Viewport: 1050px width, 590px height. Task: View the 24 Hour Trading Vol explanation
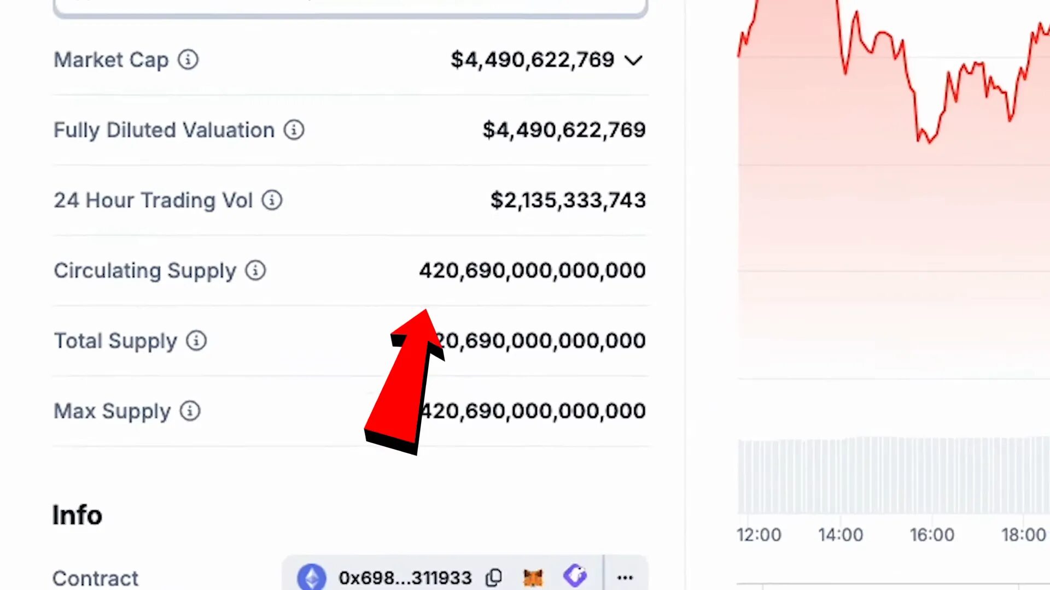coord(272,200)
